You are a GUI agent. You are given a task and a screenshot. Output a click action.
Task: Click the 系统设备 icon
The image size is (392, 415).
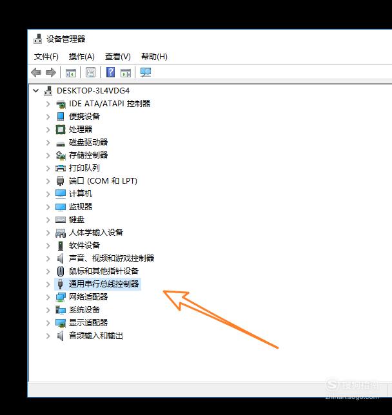(61, 310)
